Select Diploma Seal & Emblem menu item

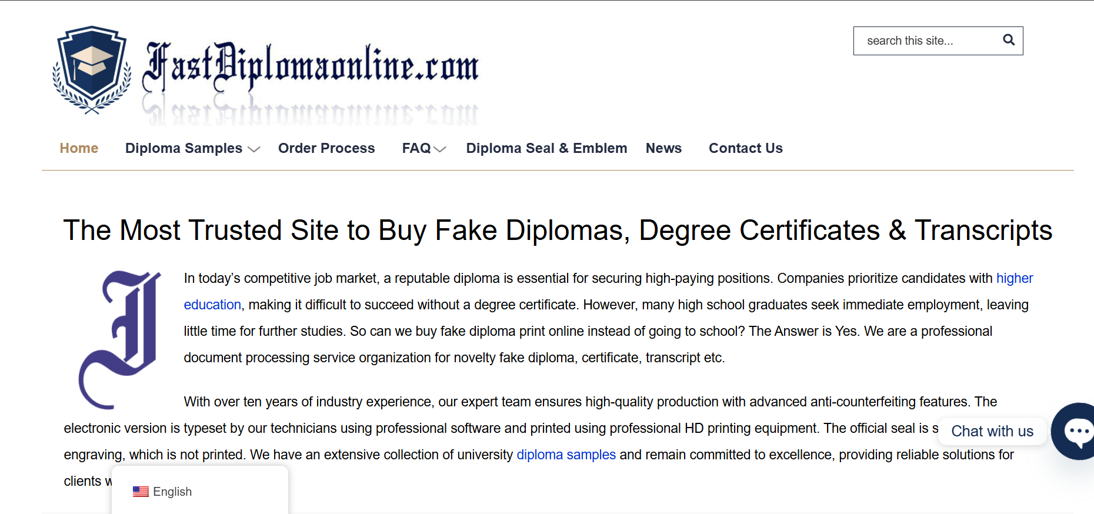pos(546,148)
